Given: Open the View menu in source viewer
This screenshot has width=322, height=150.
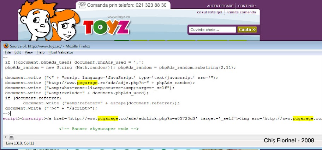Looking at the screenshot, I should tap(29, 52).
